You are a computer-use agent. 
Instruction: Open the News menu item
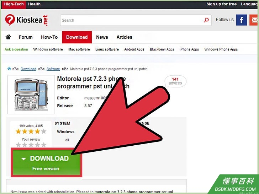point(102,37)
